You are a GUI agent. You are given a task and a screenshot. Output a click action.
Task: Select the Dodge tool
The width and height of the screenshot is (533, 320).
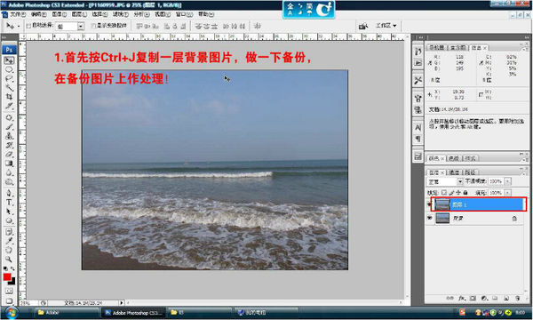(x=9, y=182)
